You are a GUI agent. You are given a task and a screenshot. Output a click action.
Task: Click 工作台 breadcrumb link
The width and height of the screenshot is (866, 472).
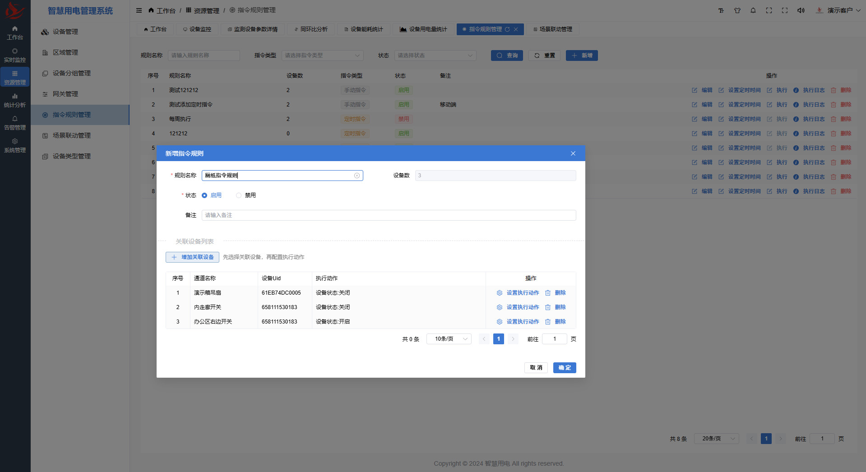coord(162,10)
